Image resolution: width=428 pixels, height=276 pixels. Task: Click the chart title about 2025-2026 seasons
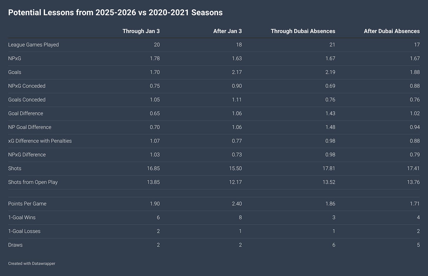click(116, 13)
